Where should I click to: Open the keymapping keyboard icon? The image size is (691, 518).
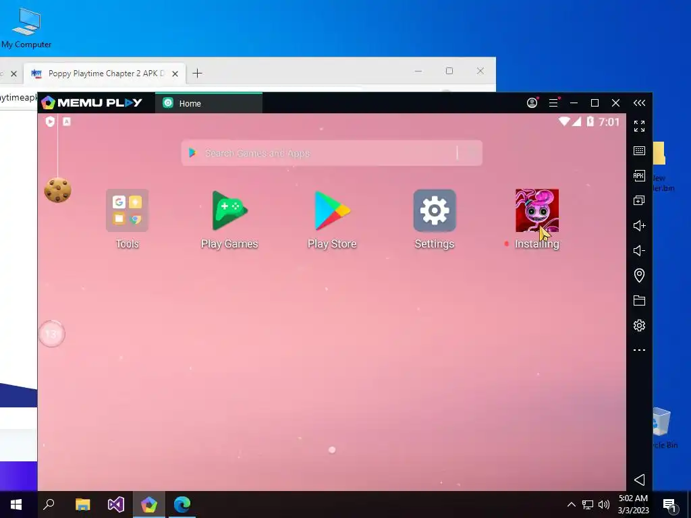tap(640, 150)
